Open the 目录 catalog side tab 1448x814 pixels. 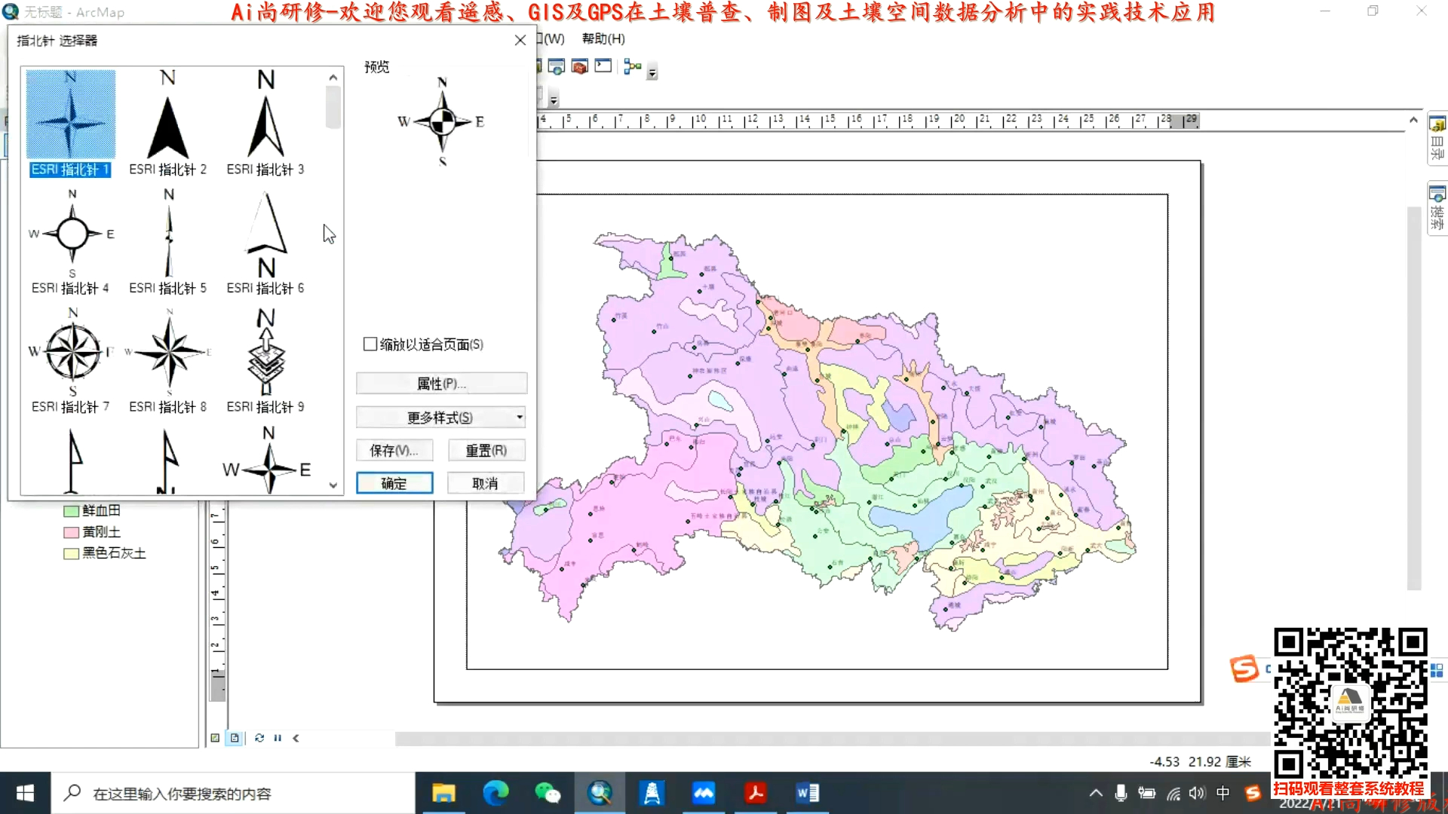pyautogui.click(x=1437, y=139)
